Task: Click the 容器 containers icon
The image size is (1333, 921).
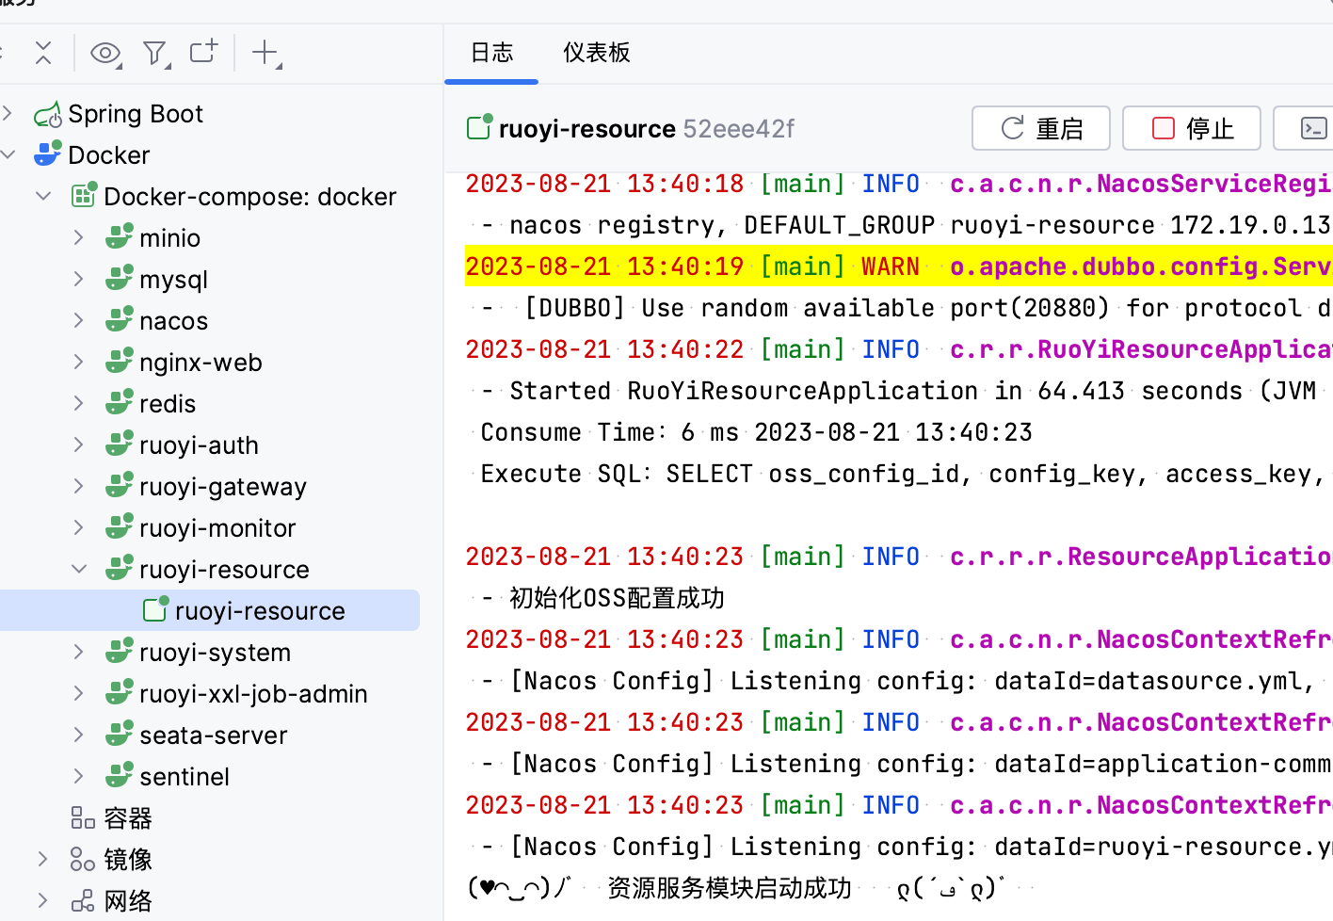Action: 83,817
